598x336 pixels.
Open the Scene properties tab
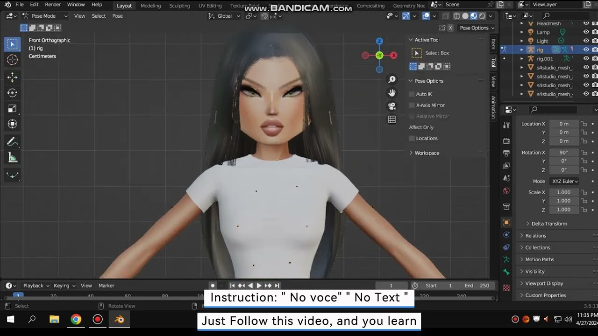[x=506, y=178]
